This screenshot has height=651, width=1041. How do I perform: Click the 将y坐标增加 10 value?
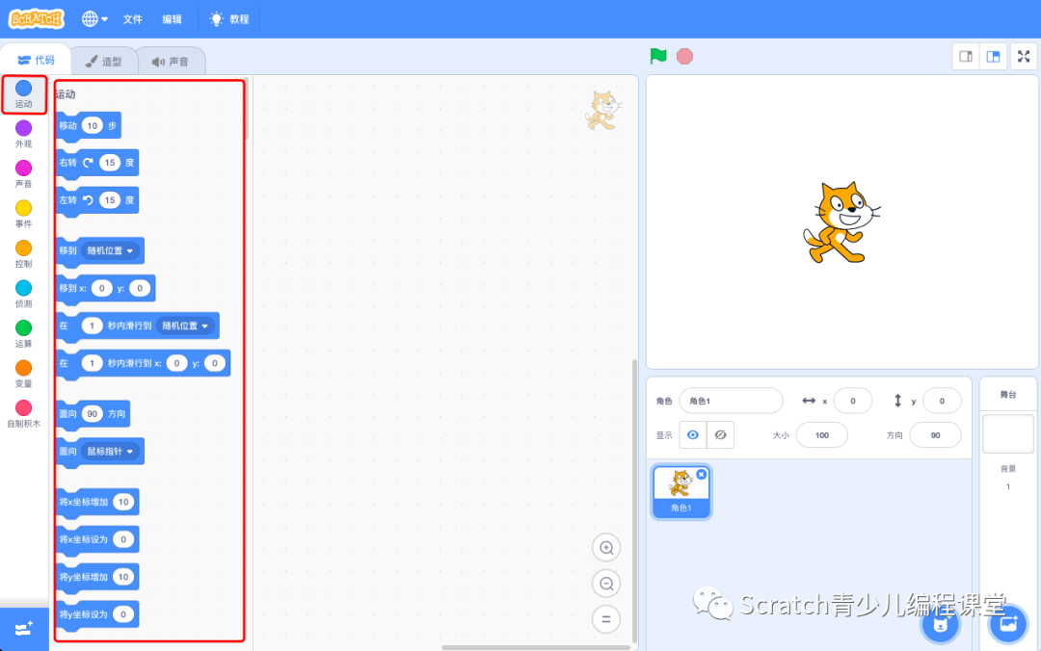(x=123, y=577)
